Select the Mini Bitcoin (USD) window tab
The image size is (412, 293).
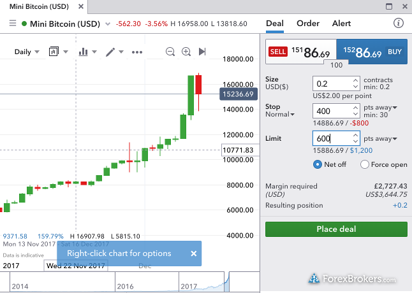[39, 6]
